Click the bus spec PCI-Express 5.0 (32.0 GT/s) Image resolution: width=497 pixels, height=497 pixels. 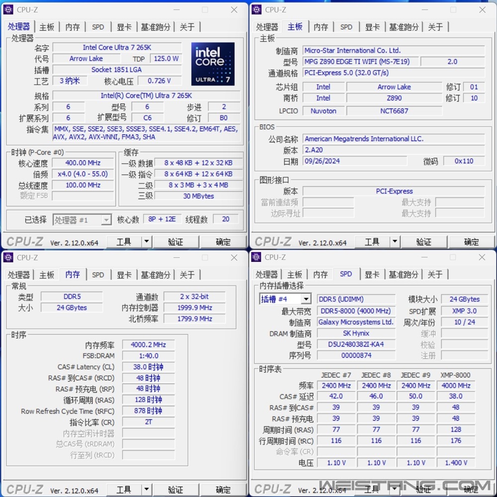(394, 73)
